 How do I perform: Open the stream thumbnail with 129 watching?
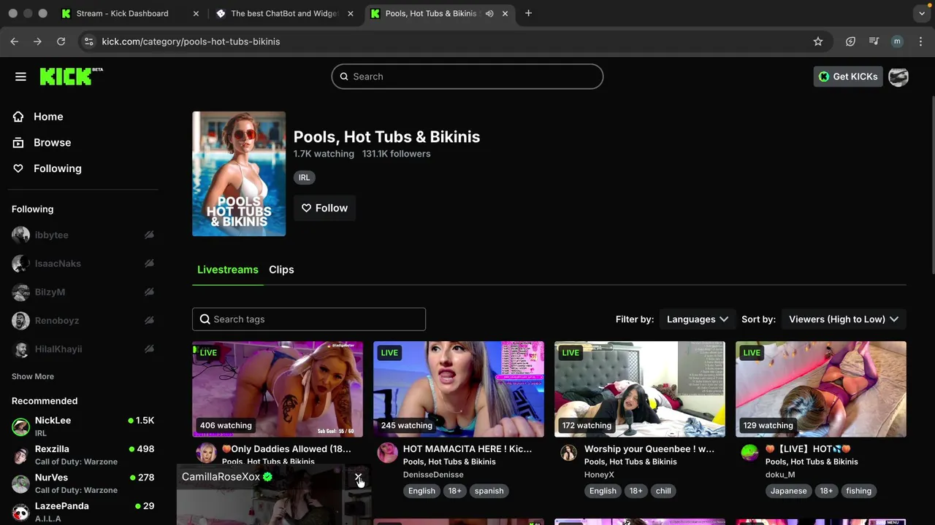(821, 389)
